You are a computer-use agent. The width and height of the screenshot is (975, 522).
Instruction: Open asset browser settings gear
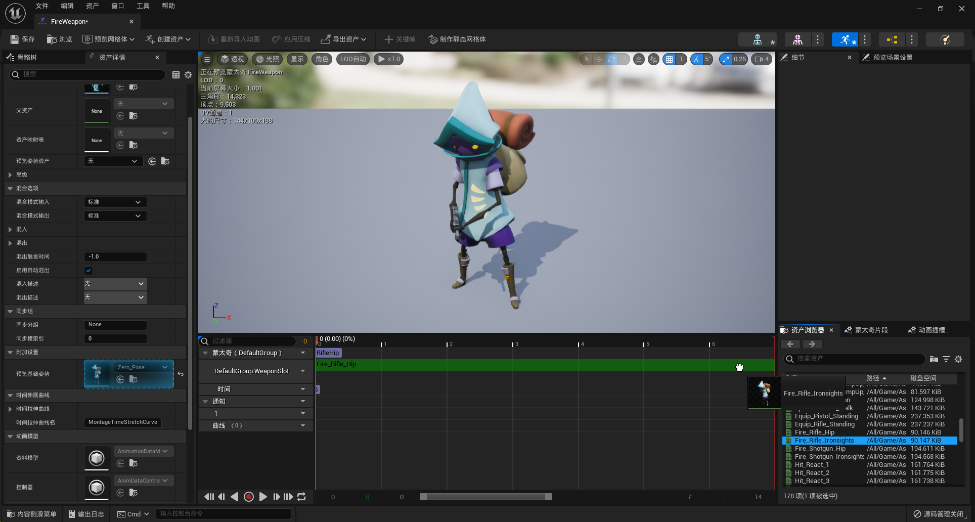click(958, 359)
